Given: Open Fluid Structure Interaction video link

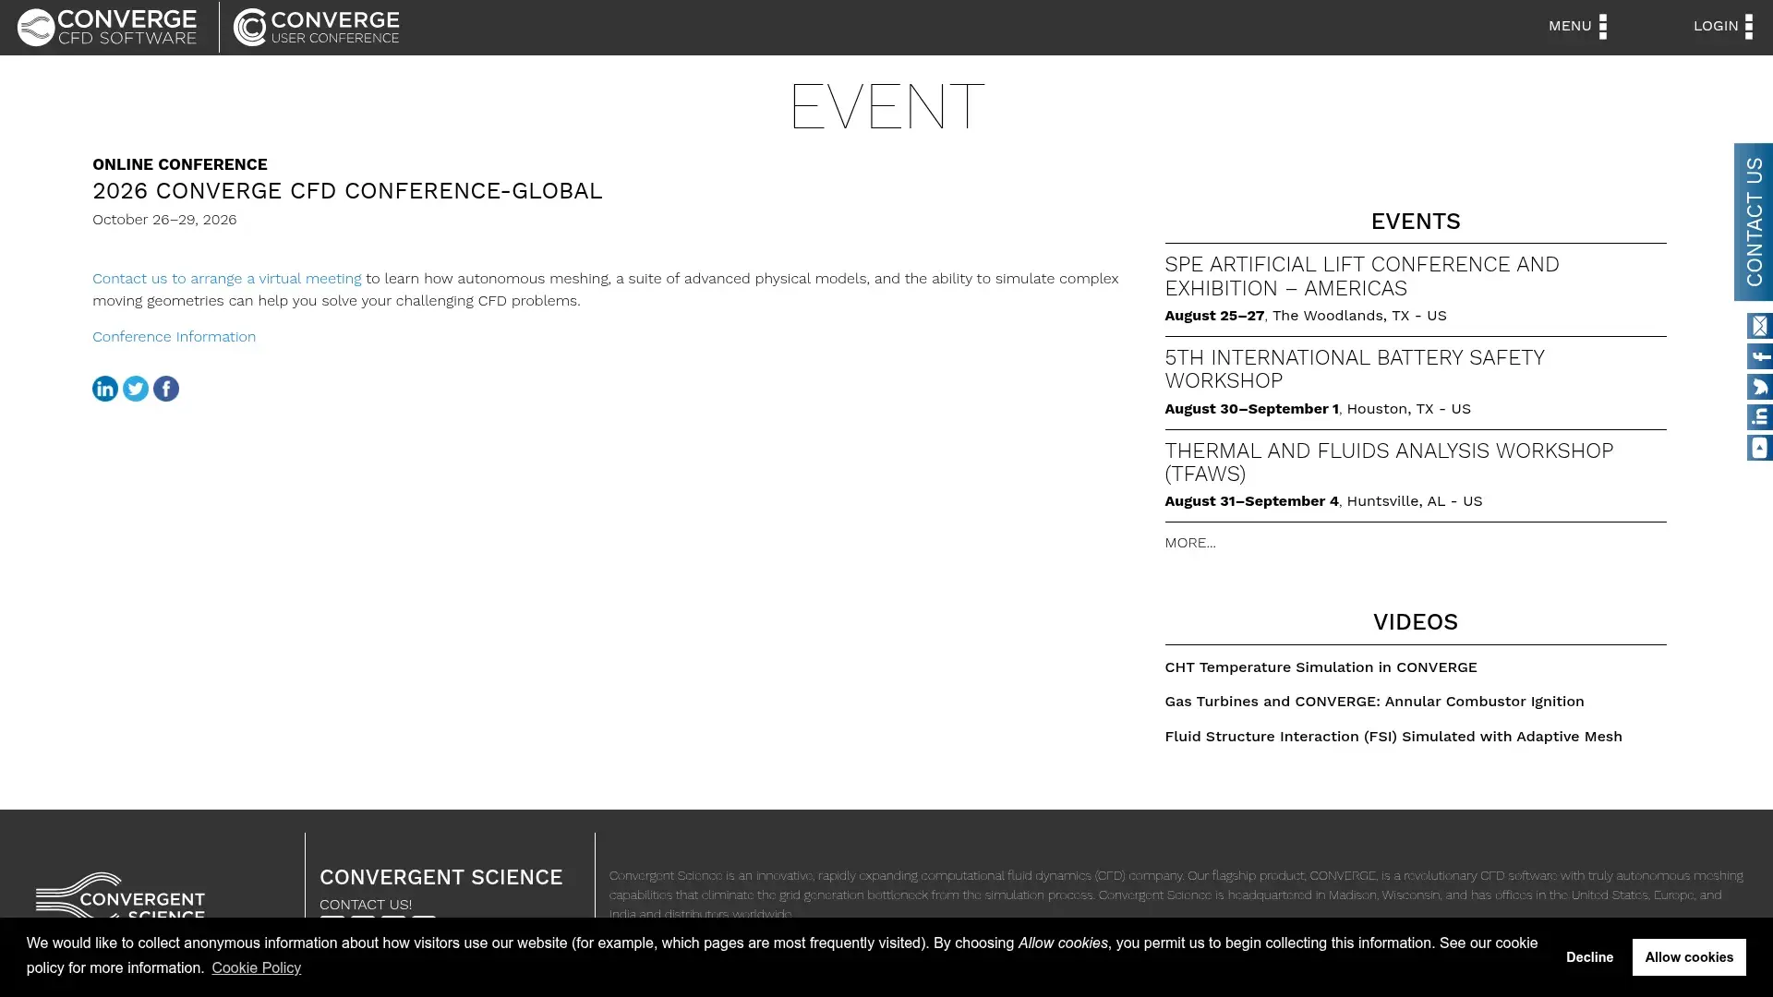Looking at the screenshot, I should pos(1393,736).
